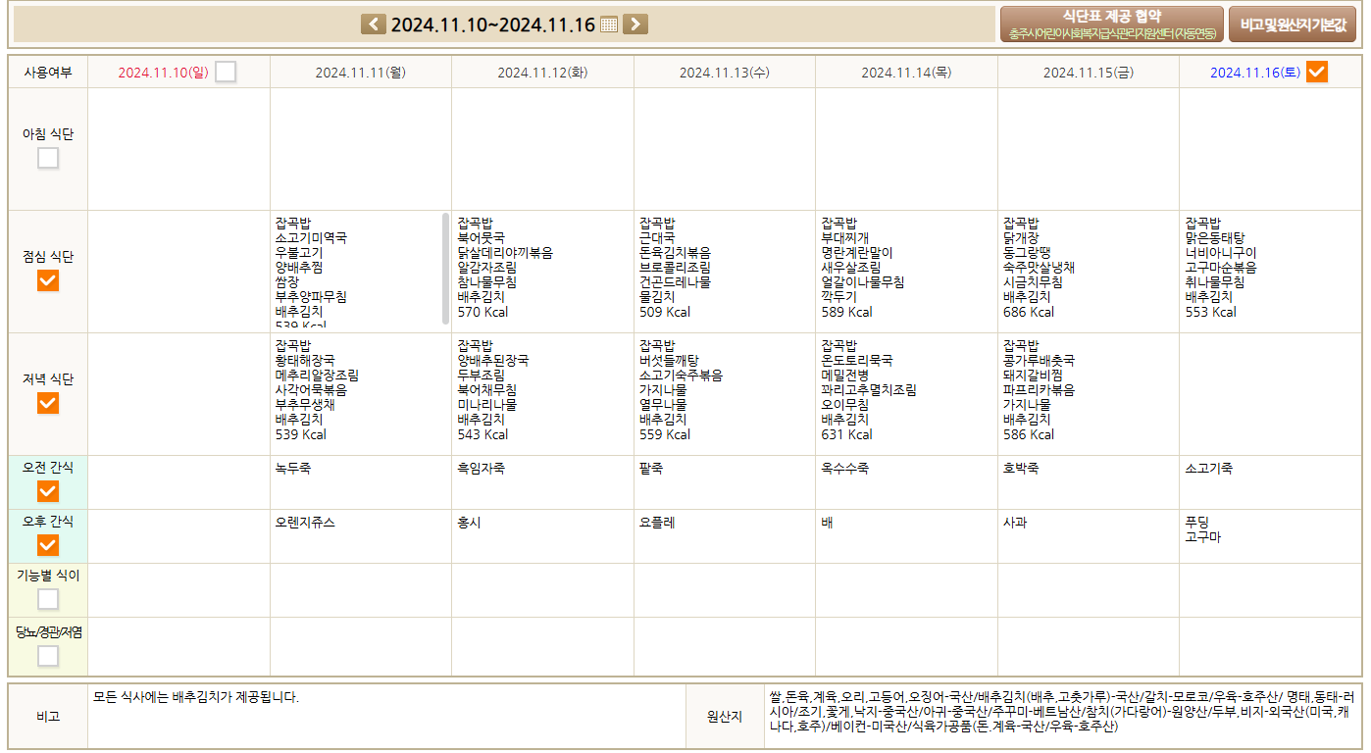
Task: Select the date range 2024.11.10~2024.11.16 text
Action: pyautogui.click(x=492, y=25)
